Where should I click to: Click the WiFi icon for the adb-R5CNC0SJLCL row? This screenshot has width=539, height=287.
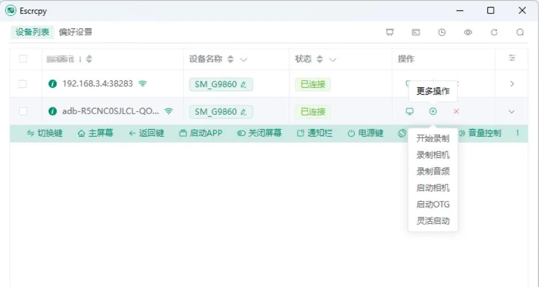pyautogui.click(x=168, y=111)
